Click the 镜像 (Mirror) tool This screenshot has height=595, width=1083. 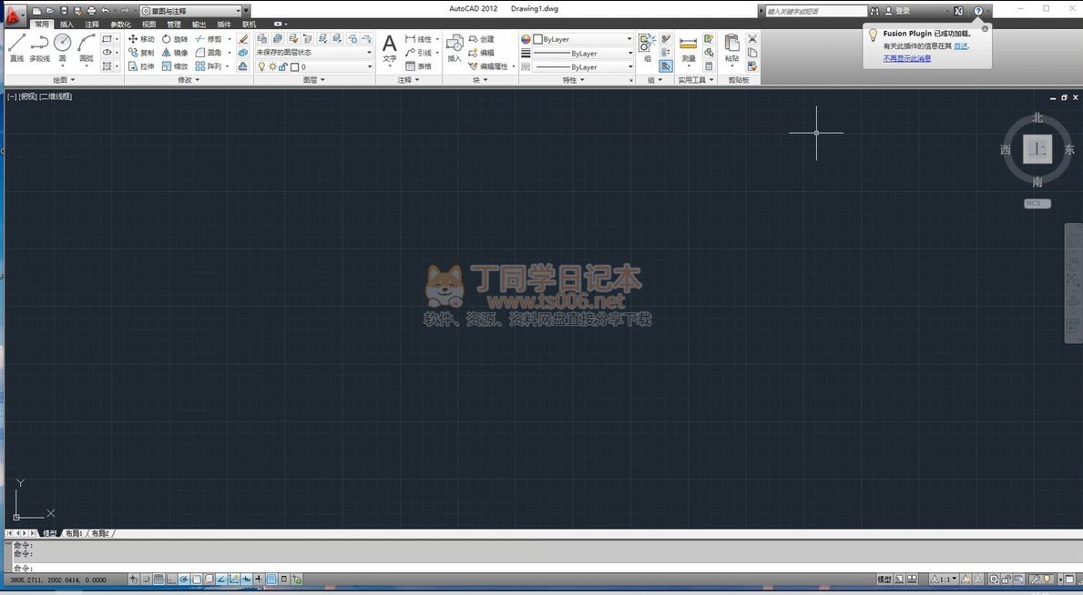pyautogui.click(x=174, y=53)
